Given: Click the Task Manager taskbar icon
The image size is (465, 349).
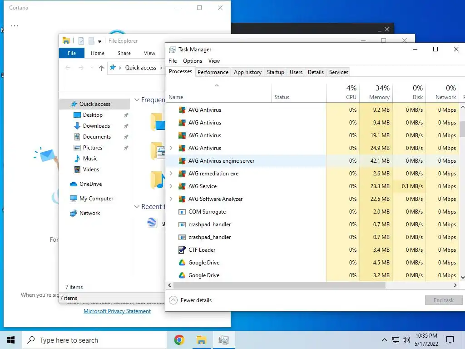Looking at the screenshot, I should pyautogui.click(x=223, y=340).
